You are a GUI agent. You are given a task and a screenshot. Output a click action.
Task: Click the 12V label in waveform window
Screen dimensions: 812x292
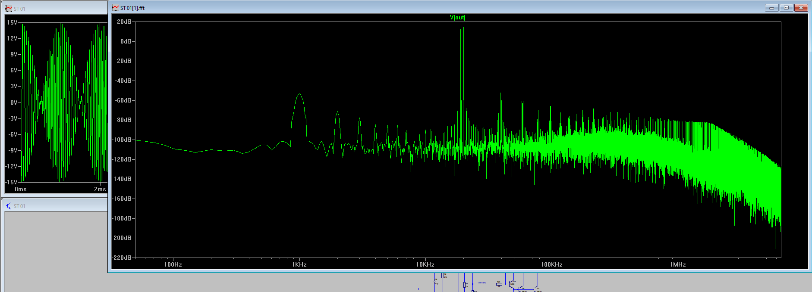(12, 38)
